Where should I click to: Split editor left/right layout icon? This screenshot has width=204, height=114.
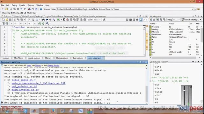tap(130, 20)
